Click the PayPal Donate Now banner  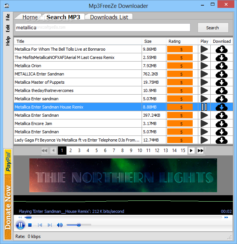[8, 194]
